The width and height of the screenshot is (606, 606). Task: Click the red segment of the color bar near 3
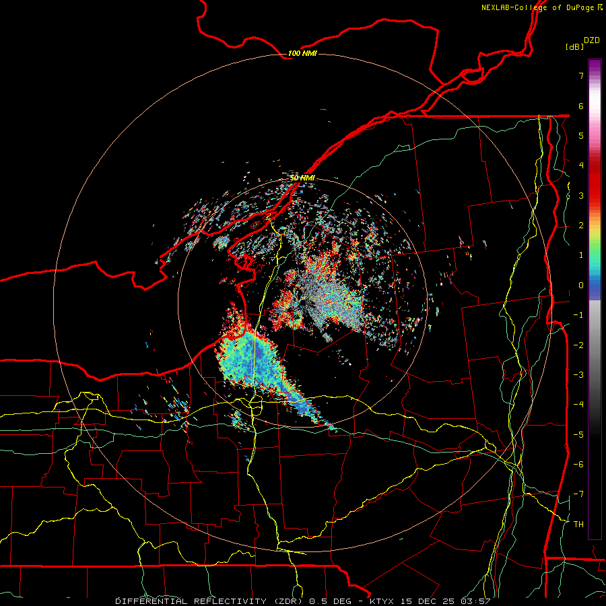pyautogui.click(x=595, y=191)
